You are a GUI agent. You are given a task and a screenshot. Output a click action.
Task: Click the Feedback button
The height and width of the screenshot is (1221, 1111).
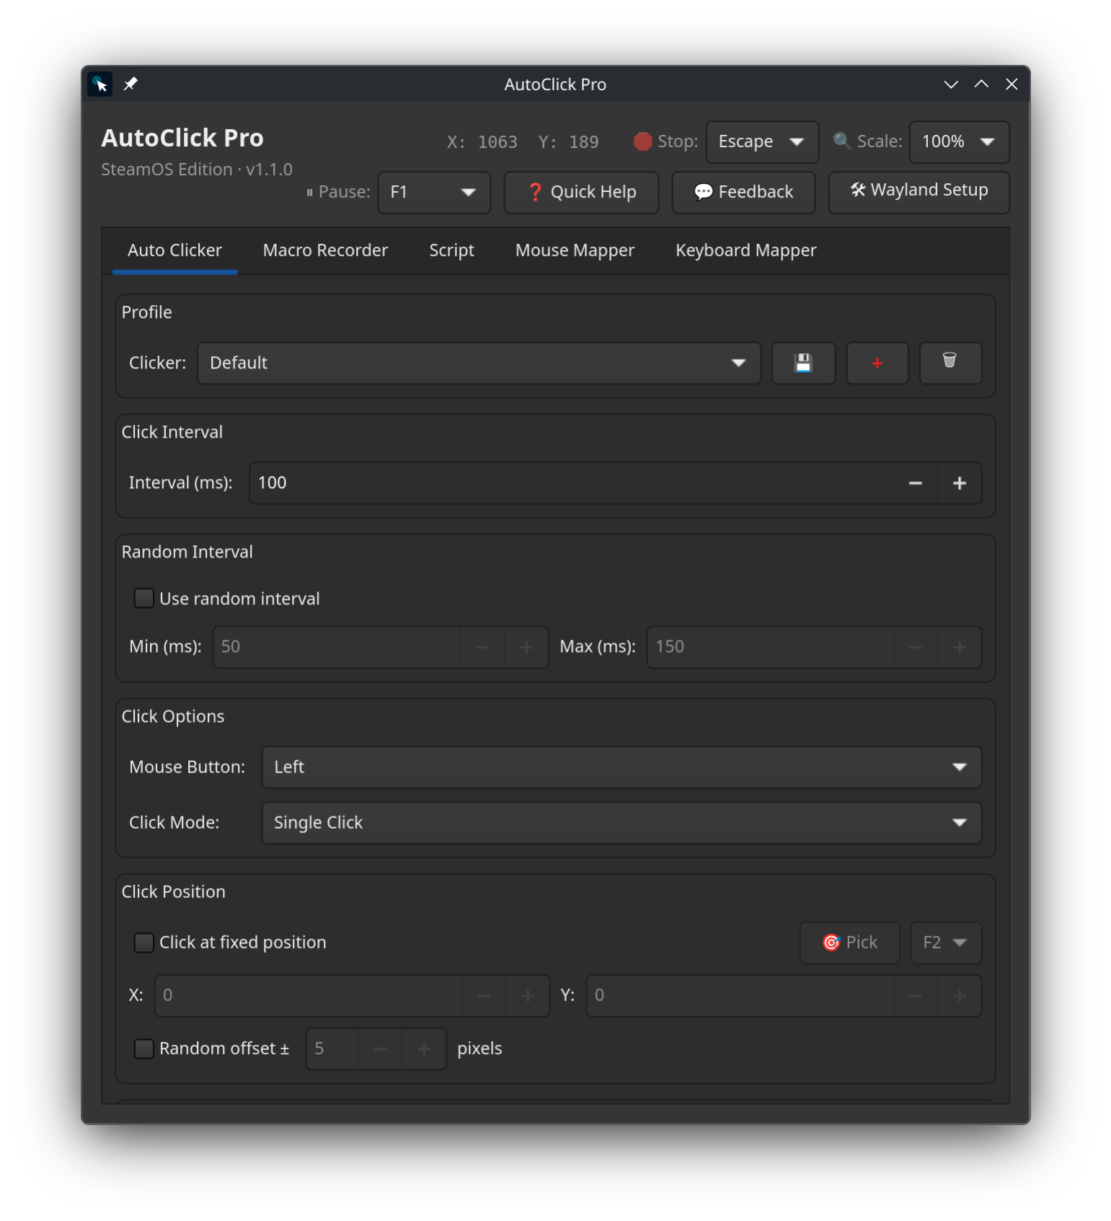point(743,193)
